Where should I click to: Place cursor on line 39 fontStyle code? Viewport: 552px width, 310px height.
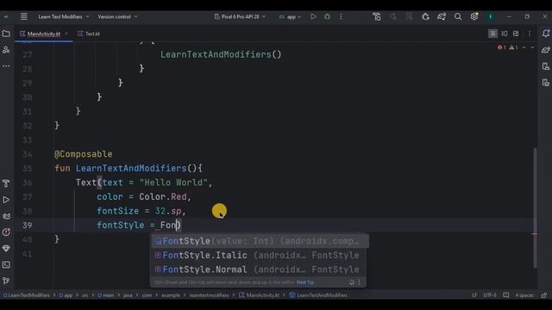[138, 225]
